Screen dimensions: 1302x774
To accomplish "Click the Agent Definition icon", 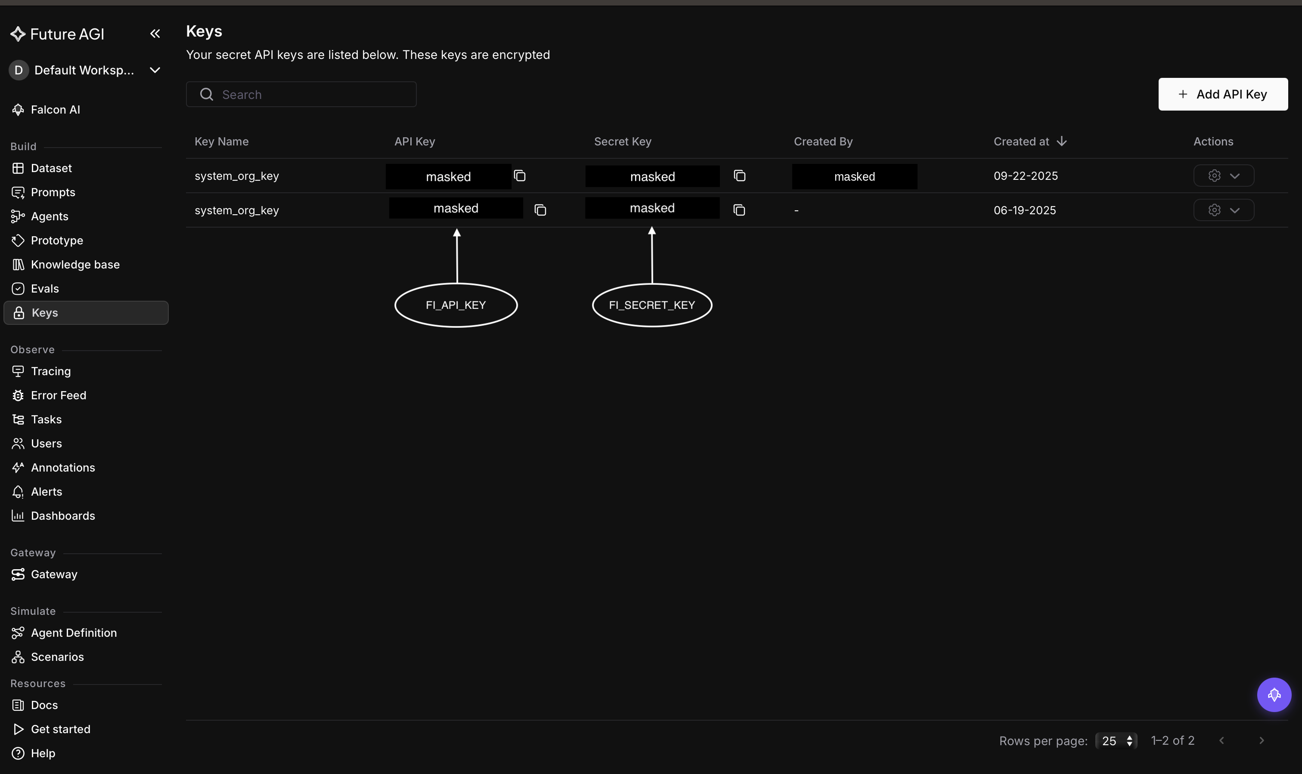I will (18, 632).
